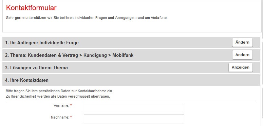
Task: Select Mobilfunk in the Thema breadcrumb
Action: (x=123, y=55)
